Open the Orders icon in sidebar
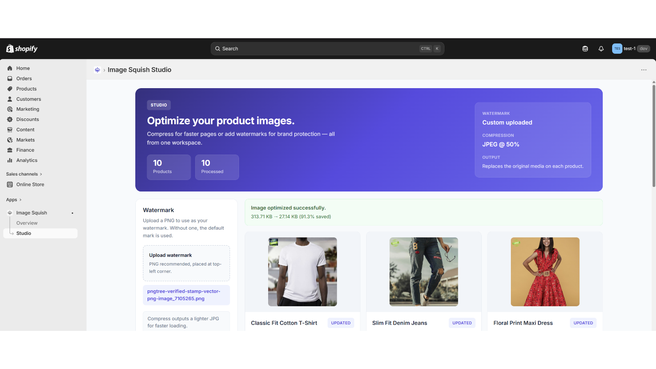The width and height of the screenshot is (656, 369). (10, 79)
